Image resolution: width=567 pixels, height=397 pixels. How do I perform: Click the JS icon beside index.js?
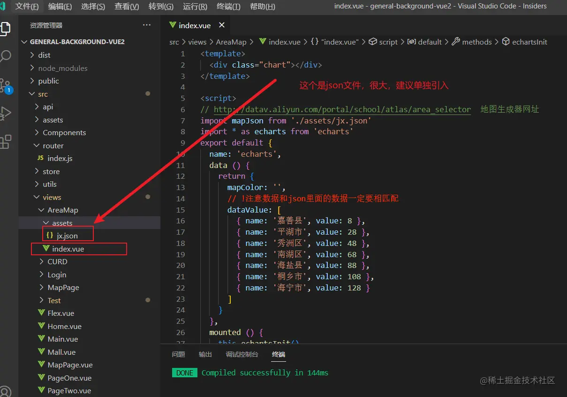pyautogui.click(x=40, y=159)
